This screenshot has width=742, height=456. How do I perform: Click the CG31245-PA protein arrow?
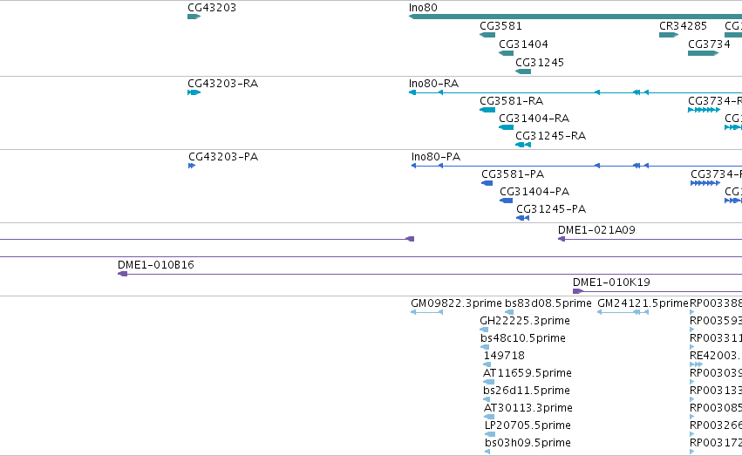[522, 218]
